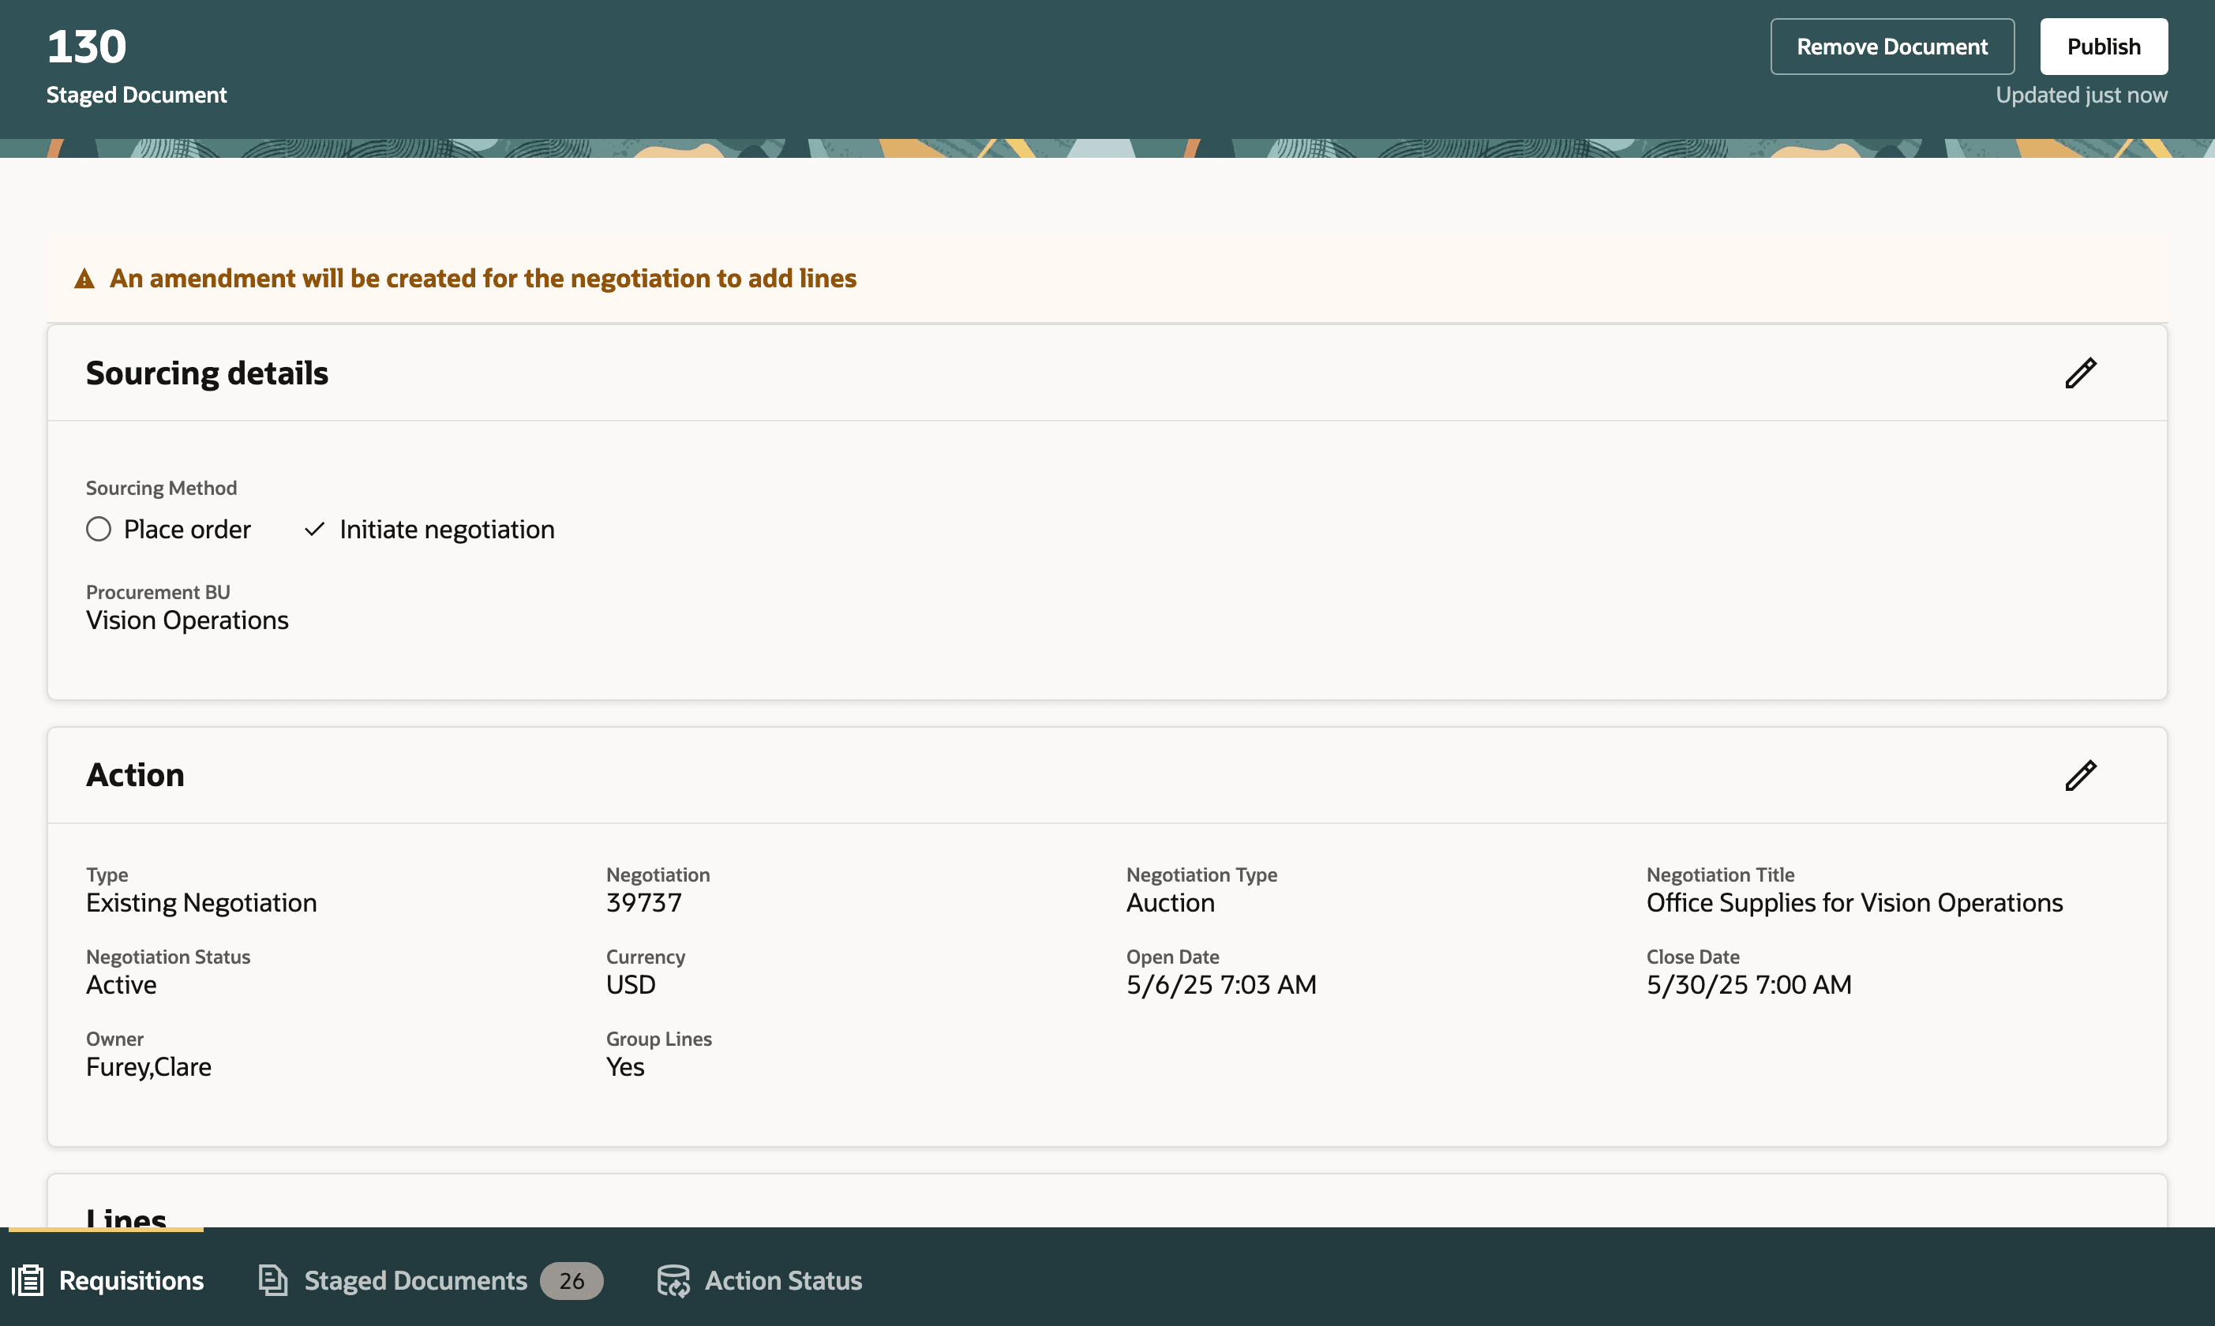Image resolution: width=2215 pixels, height=1326 pixels.
Task: Click negotiation number 39737
Action: coord(643,902)
